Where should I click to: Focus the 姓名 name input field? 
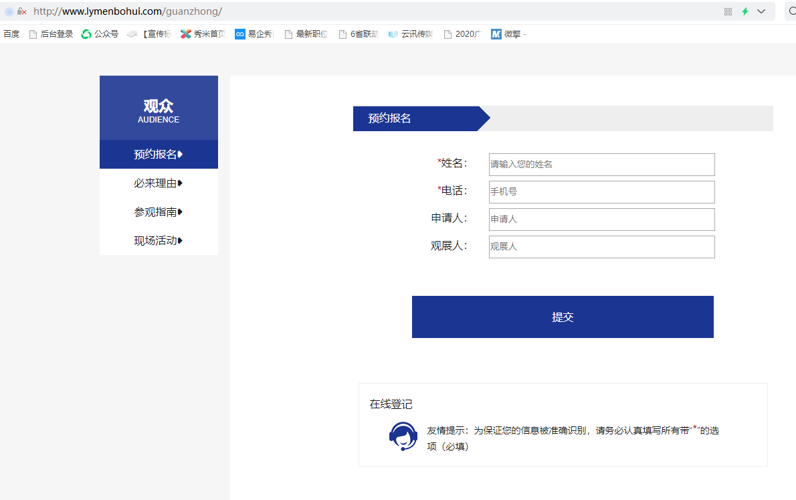pos(601,165)
